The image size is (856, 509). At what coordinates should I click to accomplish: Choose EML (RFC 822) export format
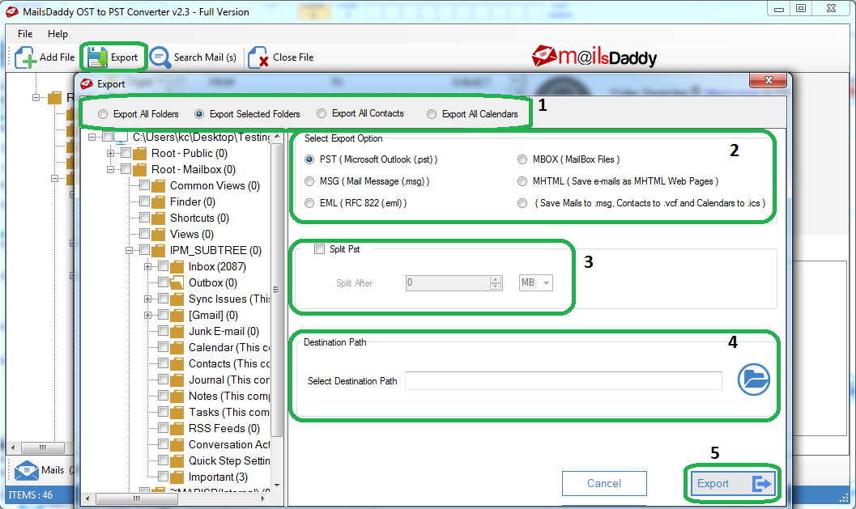coord(309,203)
